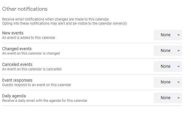Open the Canceled events notification dropdown
The height and width of the screenshot is (114, 191).
pyautogui.click(x=168, y=66)
